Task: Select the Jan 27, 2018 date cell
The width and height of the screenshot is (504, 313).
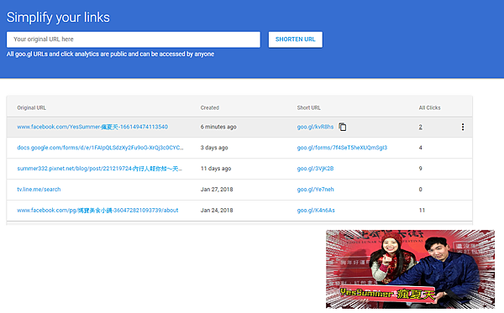Action: coord(217,190)
